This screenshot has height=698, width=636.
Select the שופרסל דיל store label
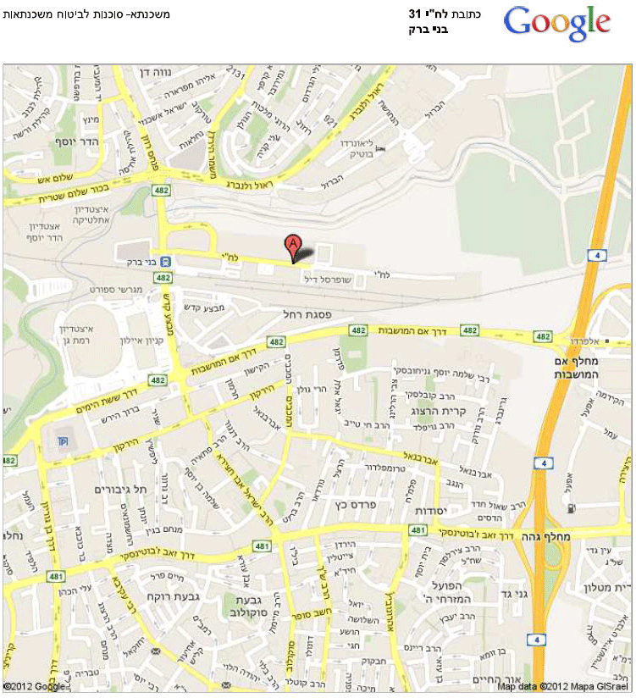point(328,280)
